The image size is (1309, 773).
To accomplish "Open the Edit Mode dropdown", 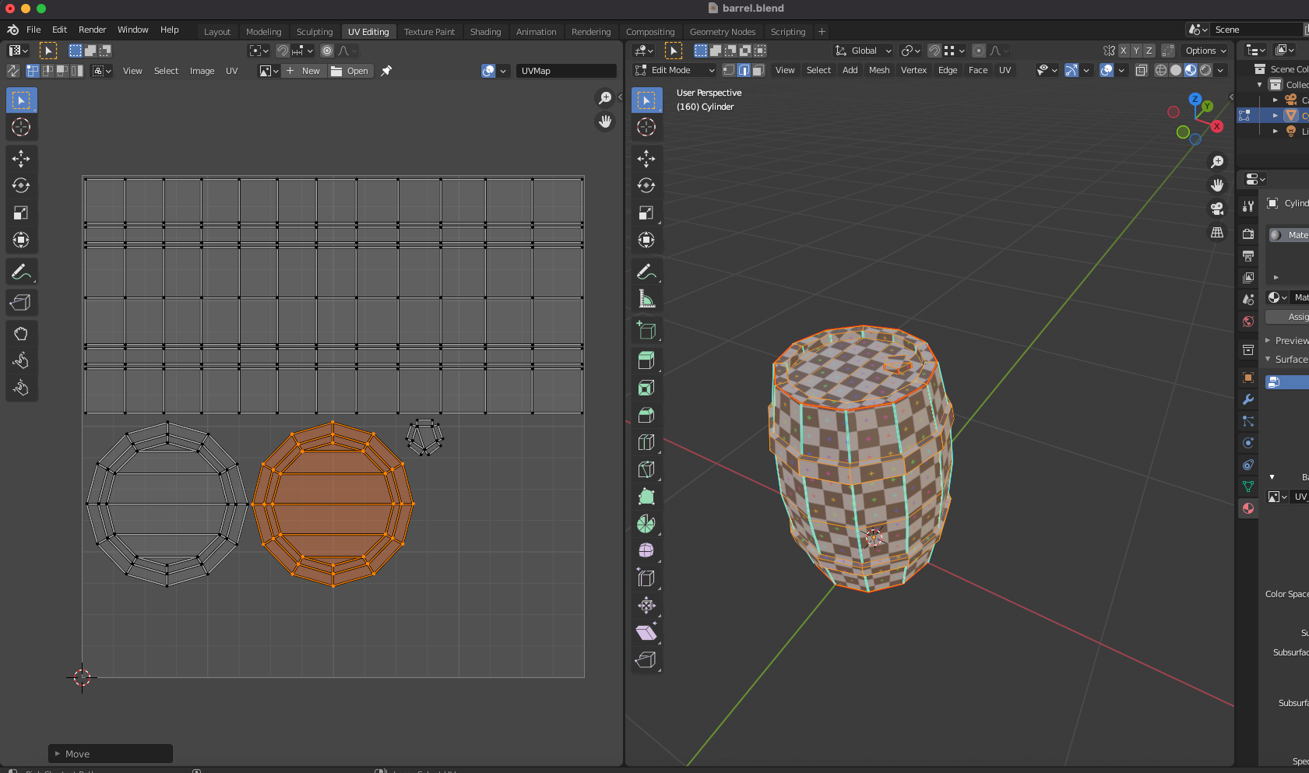I will click(x=674, y=70).
